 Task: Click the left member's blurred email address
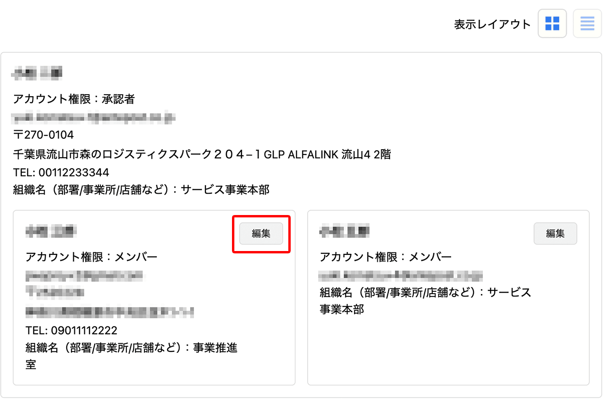click(85, 275)
